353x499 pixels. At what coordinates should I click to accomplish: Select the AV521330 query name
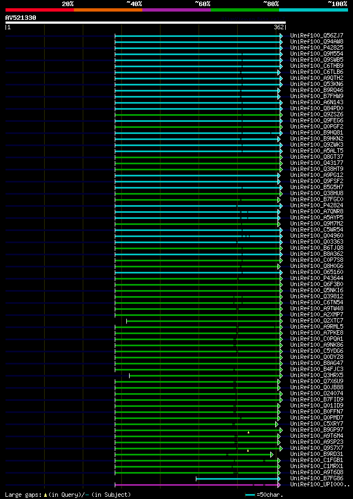[21, 18]
